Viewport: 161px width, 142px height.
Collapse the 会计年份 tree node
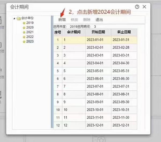coord(14,18)
